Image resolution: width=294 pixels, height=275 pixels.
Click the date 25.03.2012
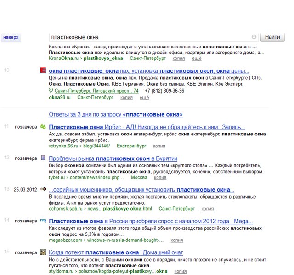pyautogui.click(x=25, y=190)
